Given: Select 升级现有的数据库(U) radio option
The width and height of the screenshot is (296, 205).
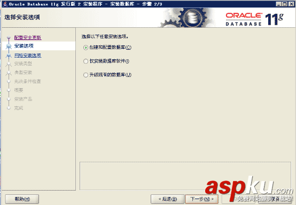Looking at the screenshot, I should [107, 75].
